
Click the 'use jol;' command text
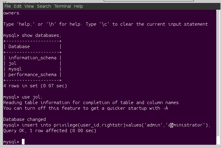tap(32, 97)
